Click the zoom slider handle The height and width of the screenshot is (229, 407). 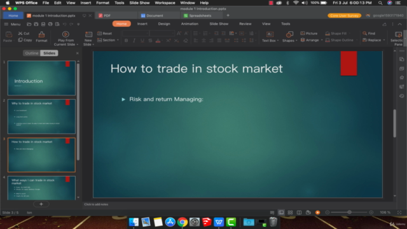[349, 212]
